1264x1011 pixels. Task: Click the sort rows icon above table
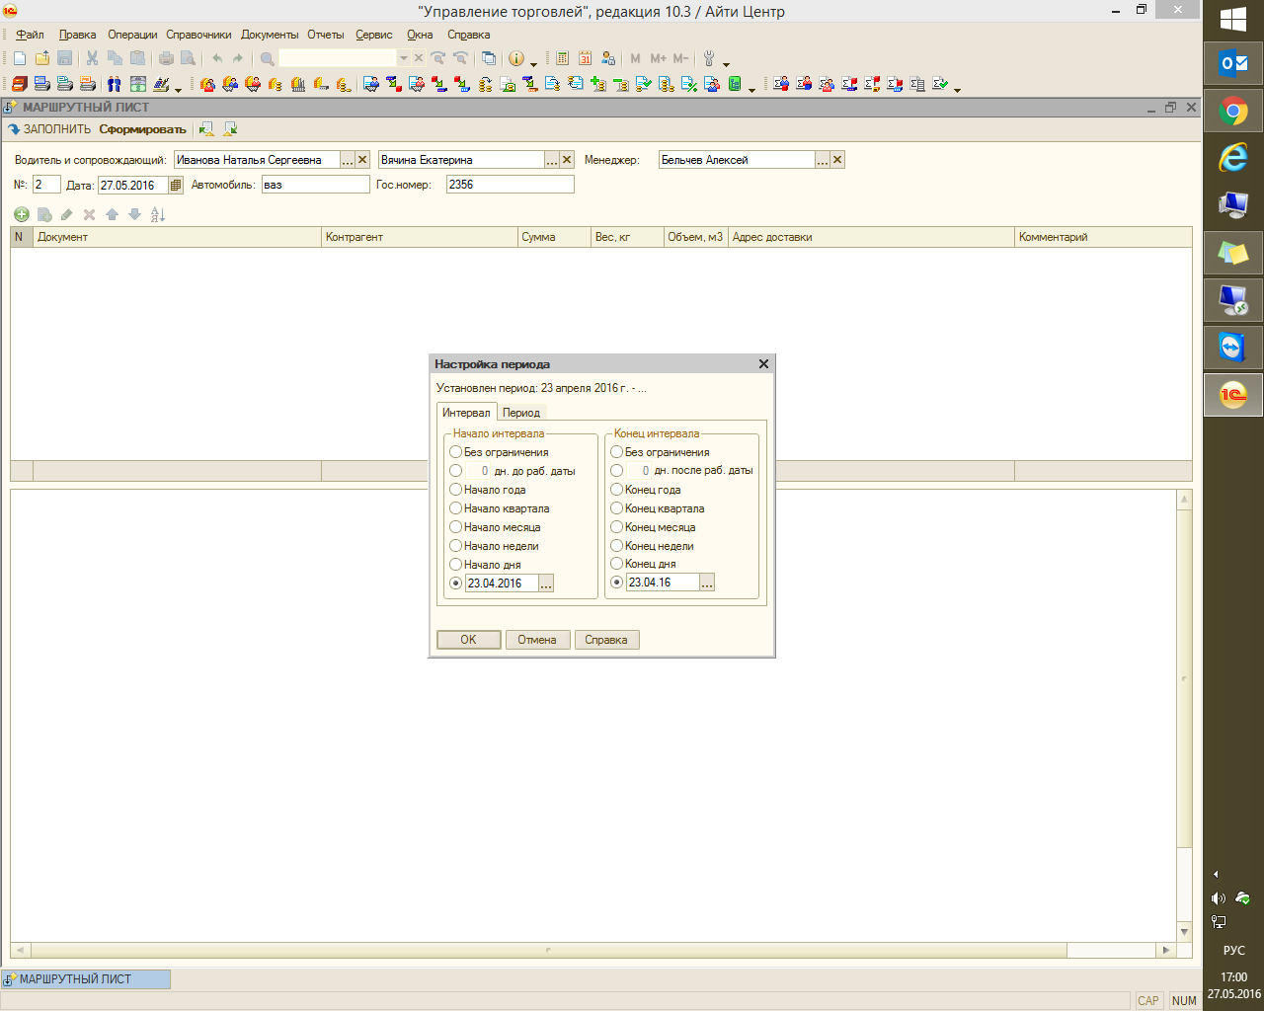tap(157, 214)
